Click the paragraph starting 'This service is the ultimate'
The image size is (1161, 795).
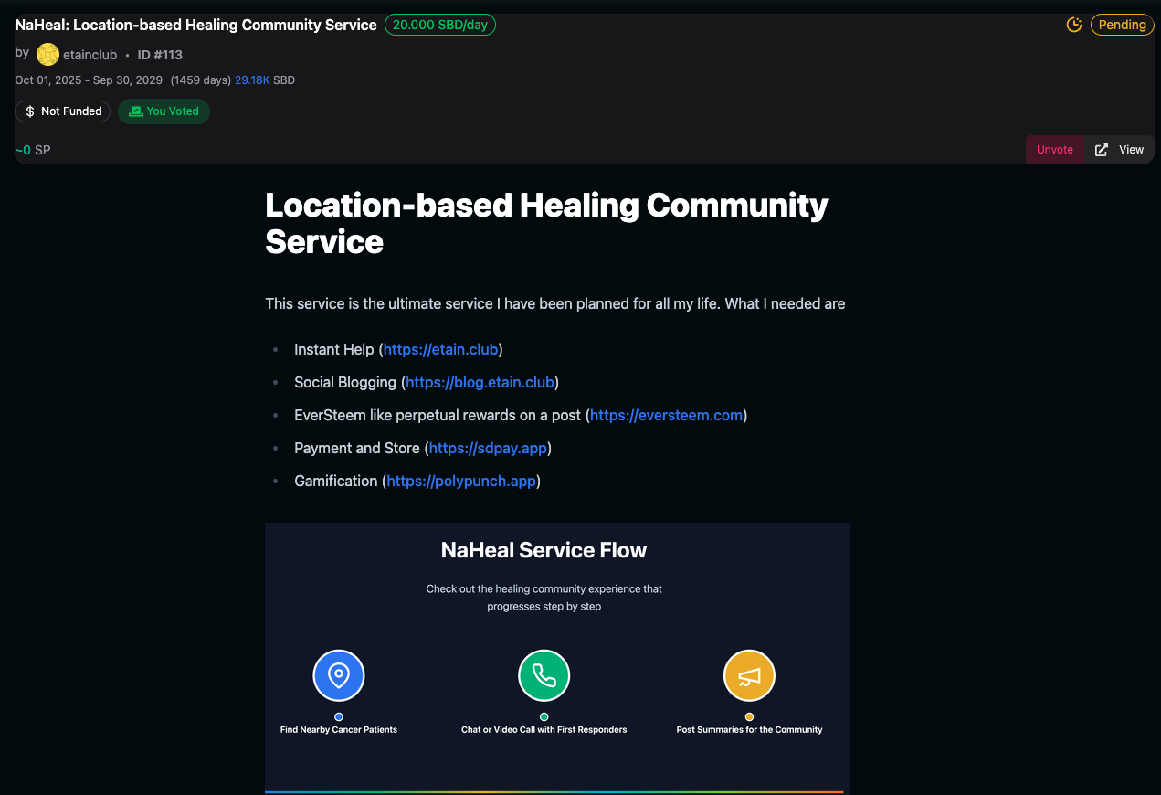point(555,303)
